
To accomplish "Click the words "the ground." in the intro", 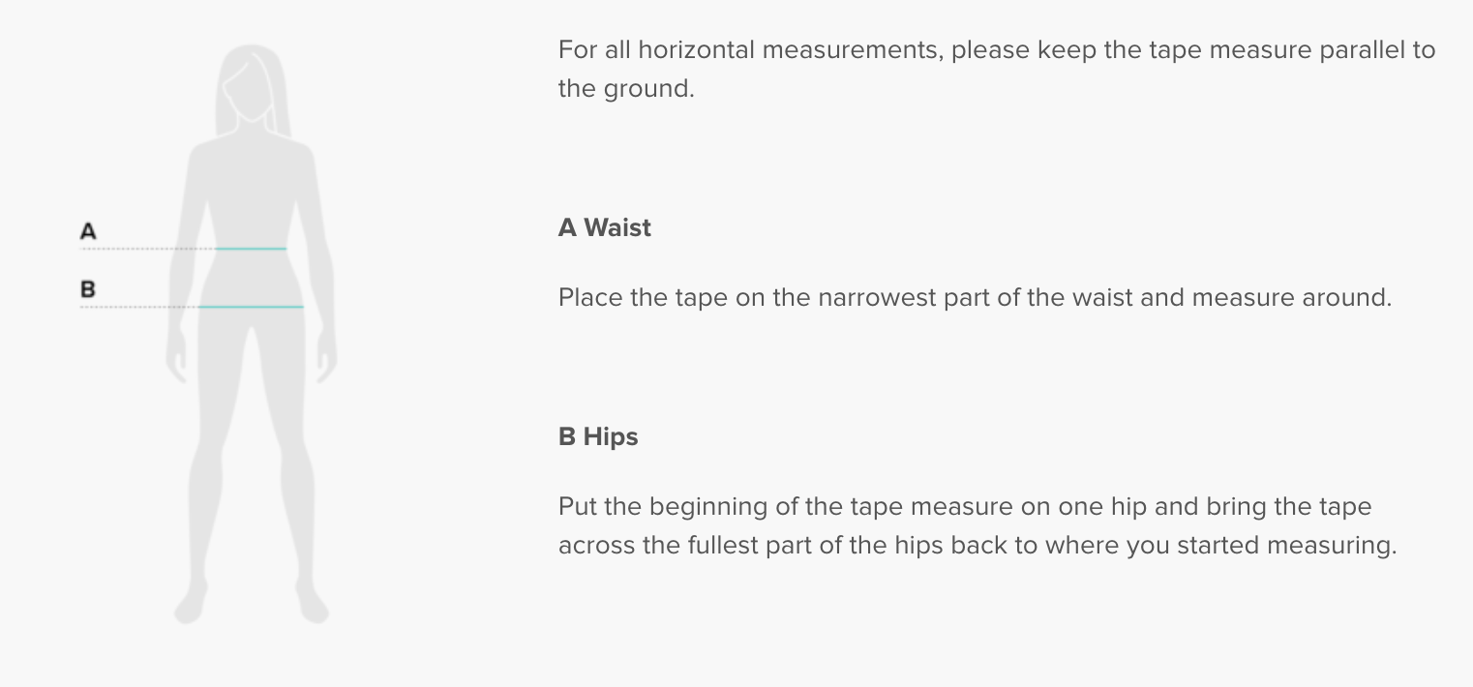I will point(626,89).
